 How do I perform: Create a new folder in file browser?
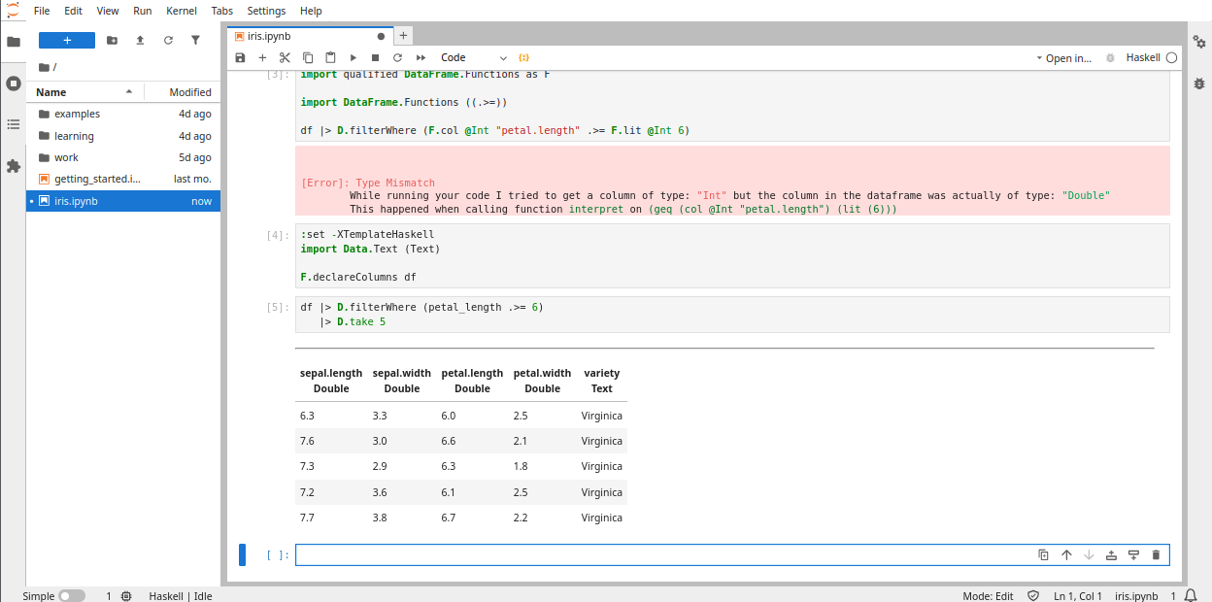coord(112,40)
